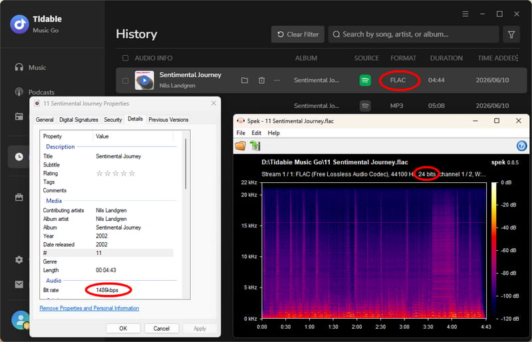Click the 04:44 duration cell

(436, 80)
